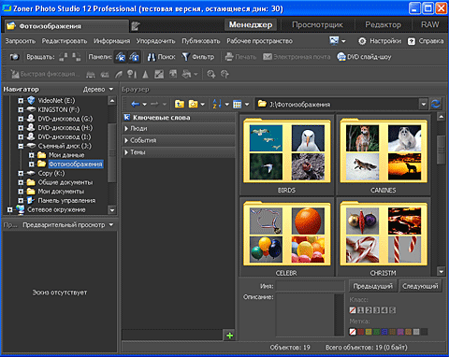This screenshot has height=357, width=449.
Task: Set rating class 4
Action: click(384, 310)
